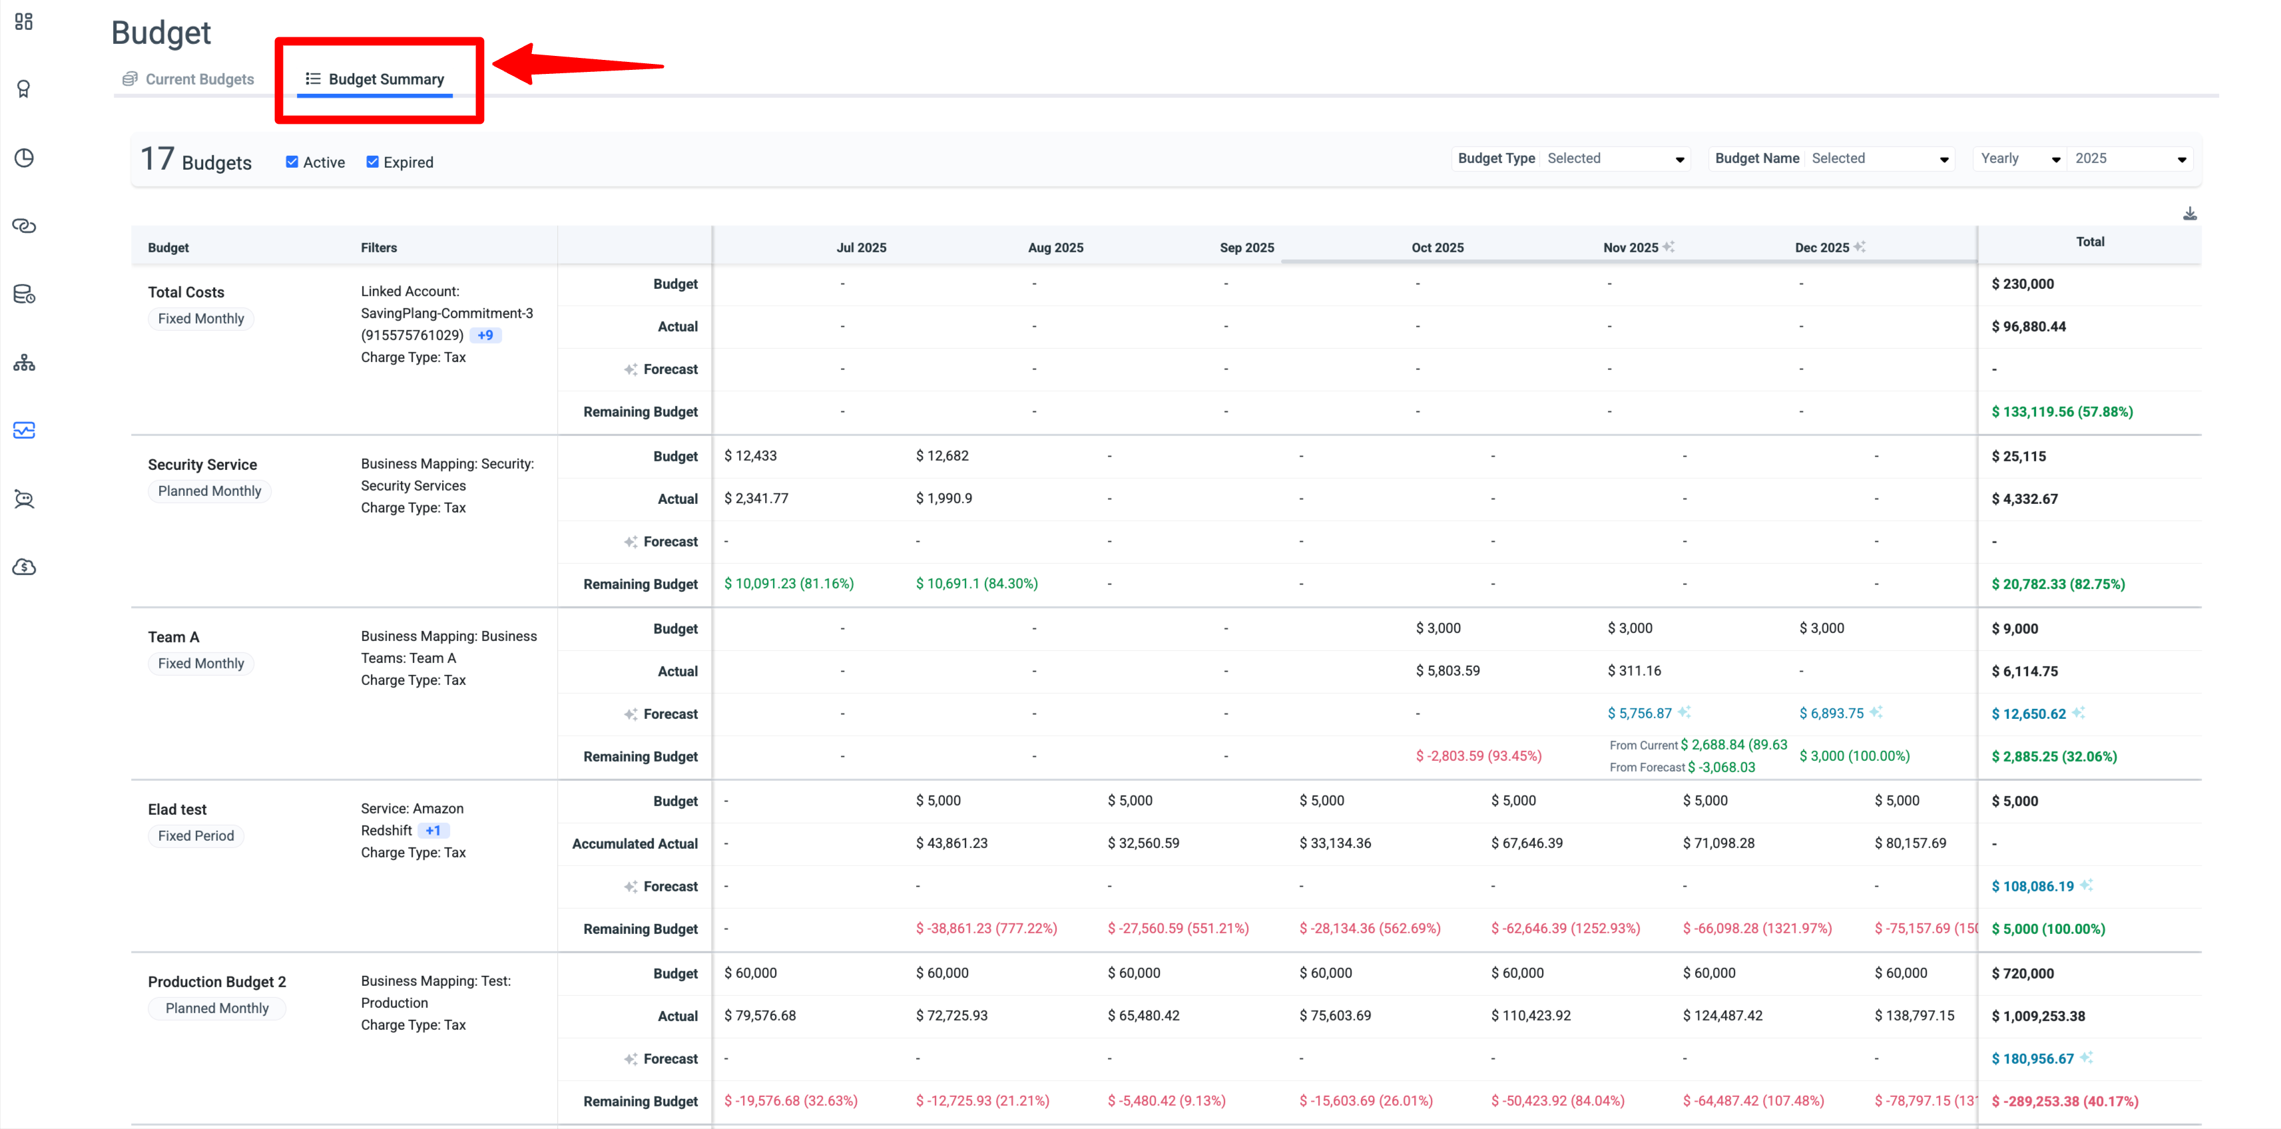Viewport: 2281px width, 1129px height.
Task: Download the budget summary table
Action: [x=2189, y=214]
